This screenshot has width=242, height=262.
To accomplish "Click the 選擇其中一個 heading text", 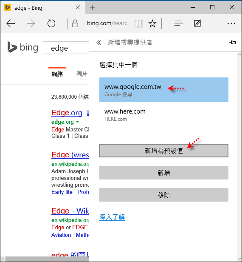I will [118, 65].
